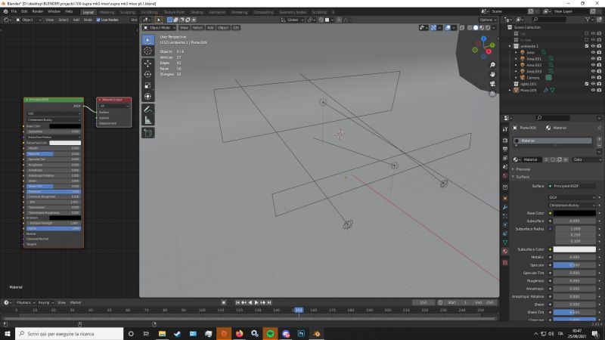This screenshot has height=340, width=605.
Task: Open the World properties tab
Action: [x=505, y=176]
